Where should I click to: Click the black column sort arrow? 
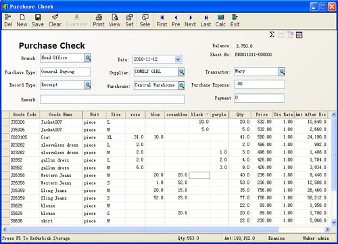tap(207, 114)
